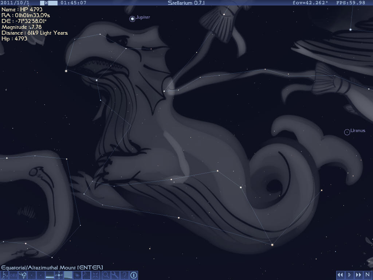Screen dimensions: 373x280
Task: Select the Uranus planet circle marker
Action: coord(347,132)
